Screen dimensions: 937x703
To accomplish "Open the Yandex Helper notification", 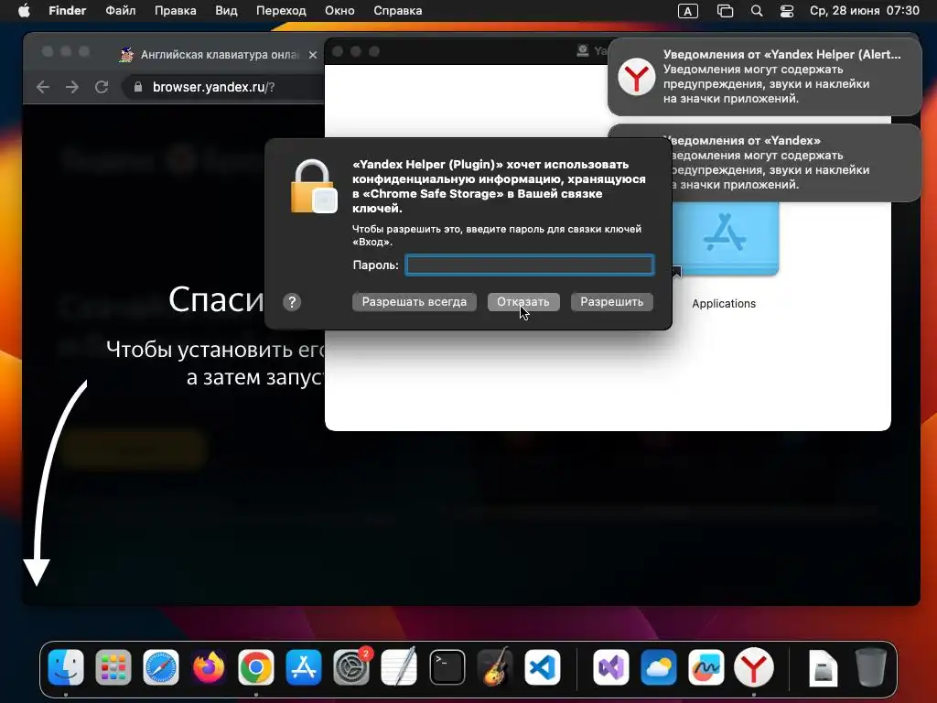I will click(764, 77).
